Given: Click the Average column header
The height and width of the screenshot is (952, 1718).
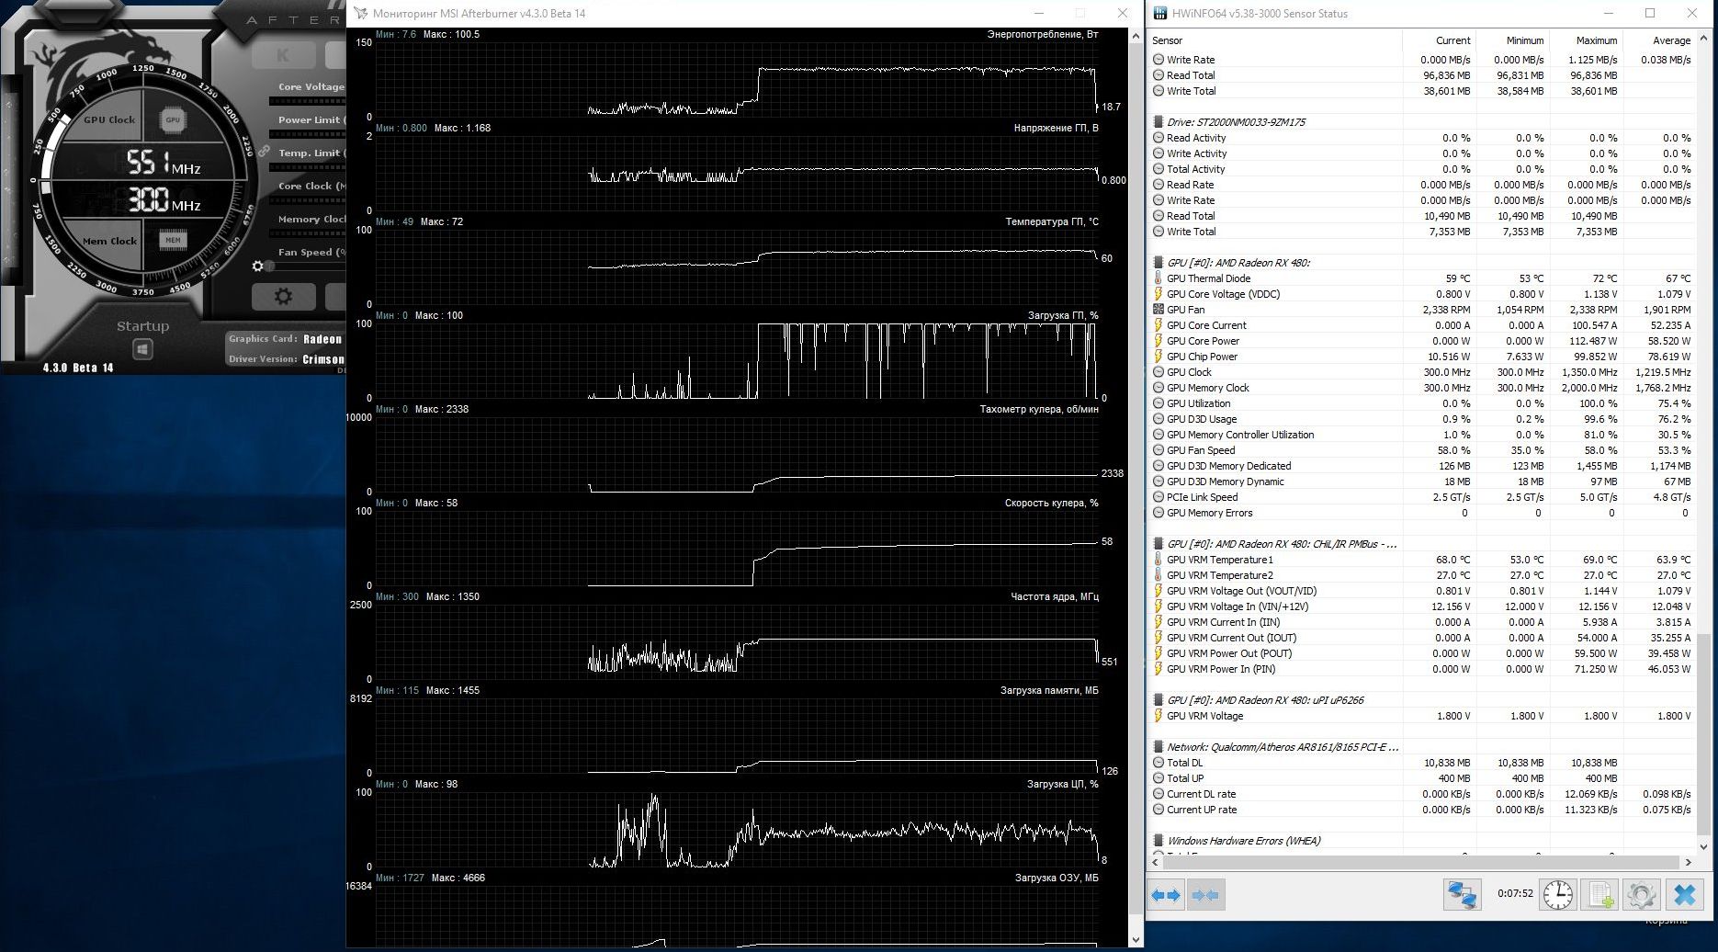Looking at the screenshot, I should (1659, 40).
